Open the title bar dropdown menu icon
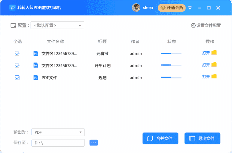This screenshot has height=153, width=232. 190,8
